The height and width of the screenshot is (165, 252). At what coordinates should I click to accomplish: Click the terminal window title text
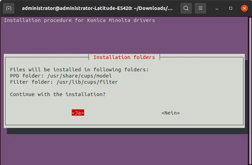tap(97, 8)
